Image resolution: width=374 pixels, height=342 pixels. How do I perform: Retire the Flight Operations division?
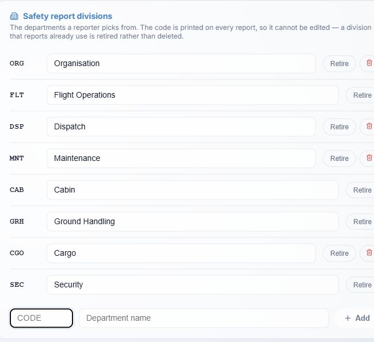(x=362, y=95)
